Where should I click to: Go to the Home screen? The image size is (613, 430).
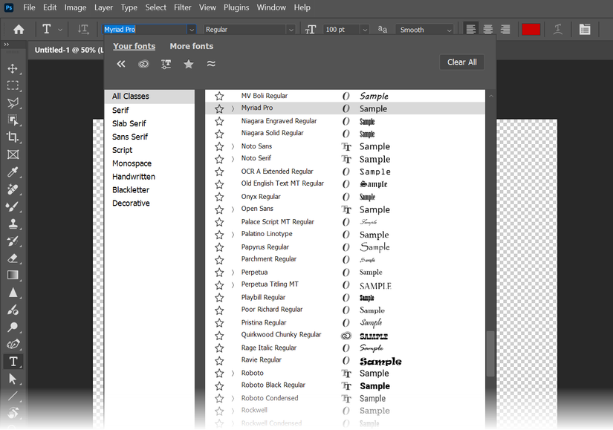pyautogui.click(x=19, y=29)
